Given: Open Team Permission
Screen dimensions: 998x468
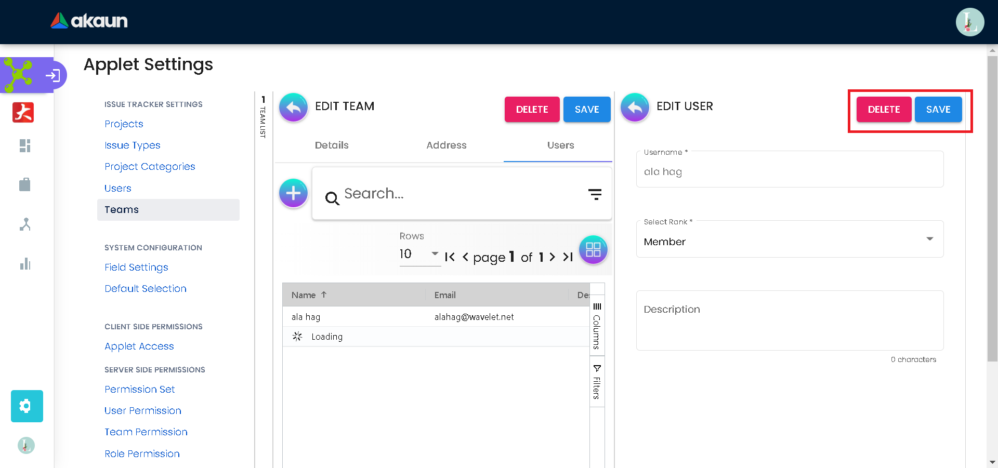Looking at the screenshot, I should [x=146, y=432].
